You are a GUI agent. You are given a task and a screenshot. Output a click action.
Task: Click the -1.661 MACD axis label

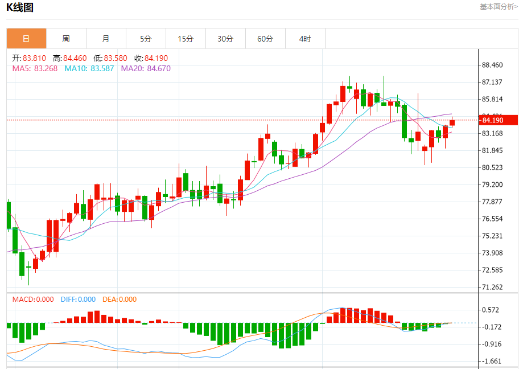pos(491,361)
